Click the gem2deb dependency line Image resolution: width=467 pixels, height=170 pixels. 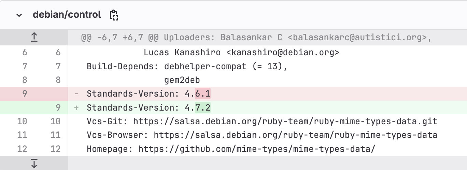[182, 80]
